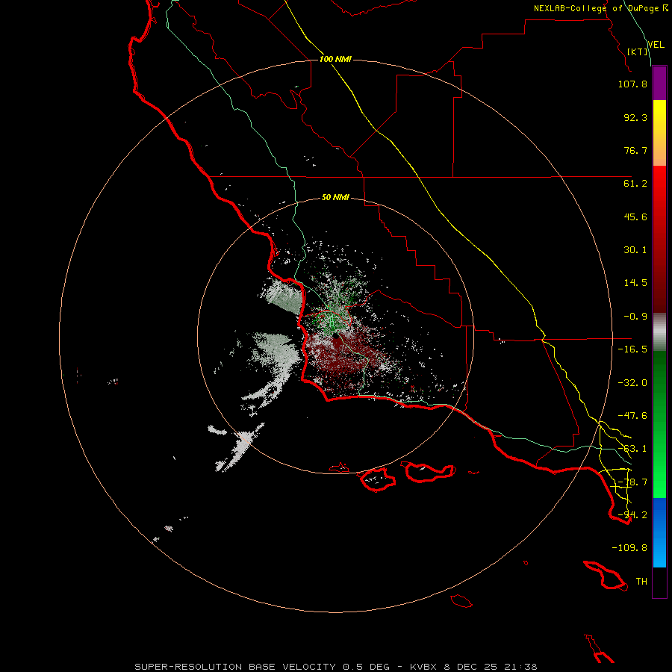Select the 61.2 legend value

(x=635, y=184)
